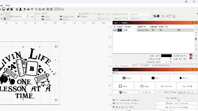Toggle the Distort text switch

(61, 19)
